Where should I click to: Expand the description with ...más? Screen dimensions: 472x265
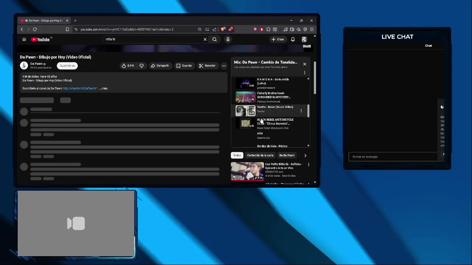point(104,88)
